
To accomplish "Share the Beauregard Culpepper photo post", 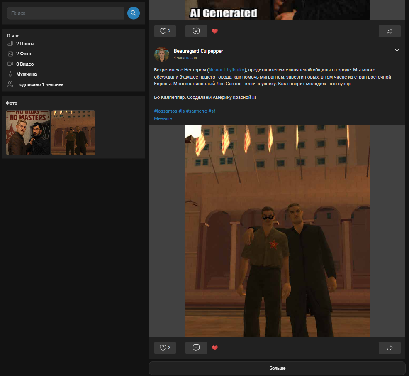I will pos(390,348).
